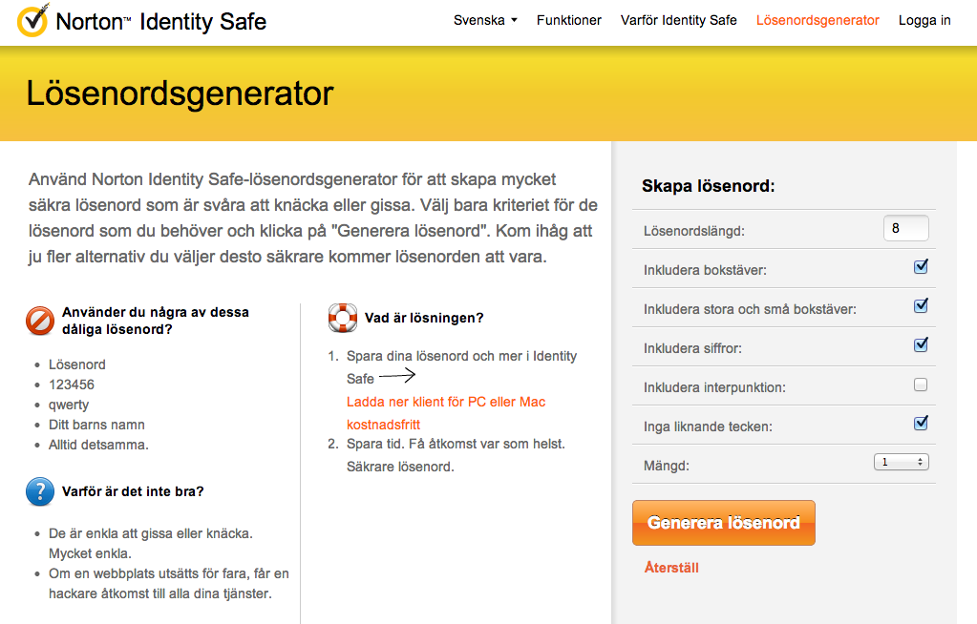Toggle the Inga liknande tecken checkbox
The height and width of the screenshot is (624, 977).
pos(921,423)
